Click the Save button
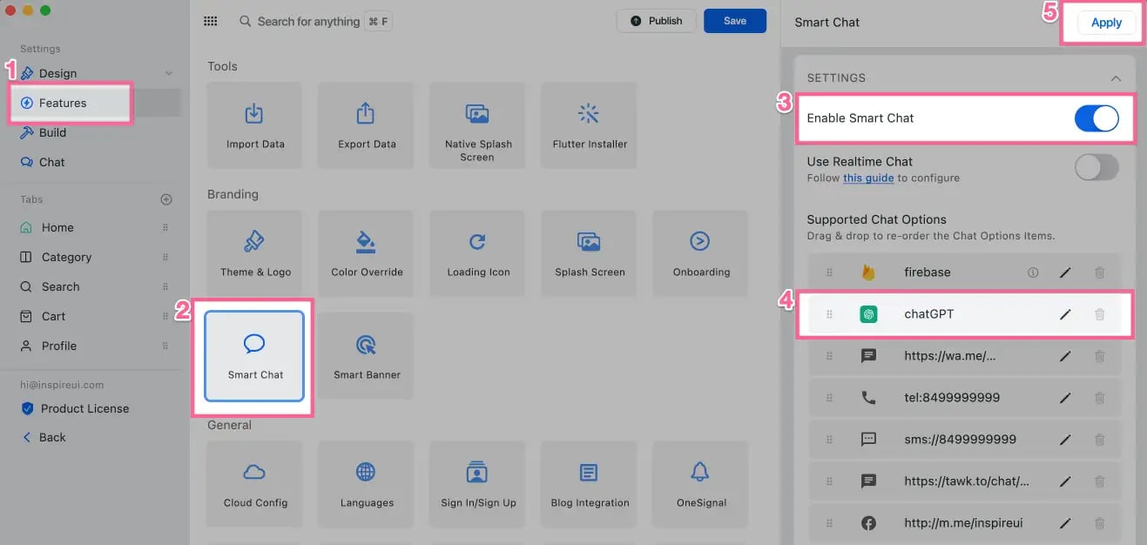 pos(734,21)
